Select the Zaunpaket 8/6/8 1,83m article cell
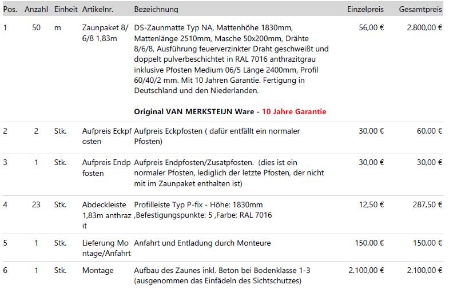 click(106, 33)
